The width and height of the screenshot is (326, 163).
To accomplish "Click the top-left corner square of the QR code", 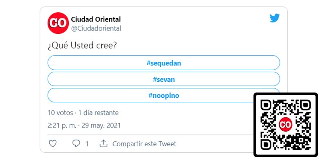I will (266, 105).
